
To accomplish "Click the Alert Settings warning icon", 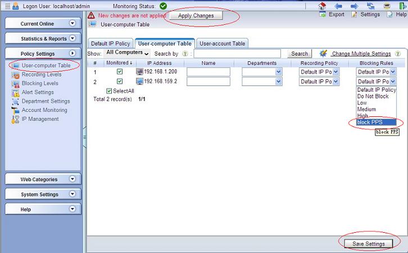I will coord(16,93).
